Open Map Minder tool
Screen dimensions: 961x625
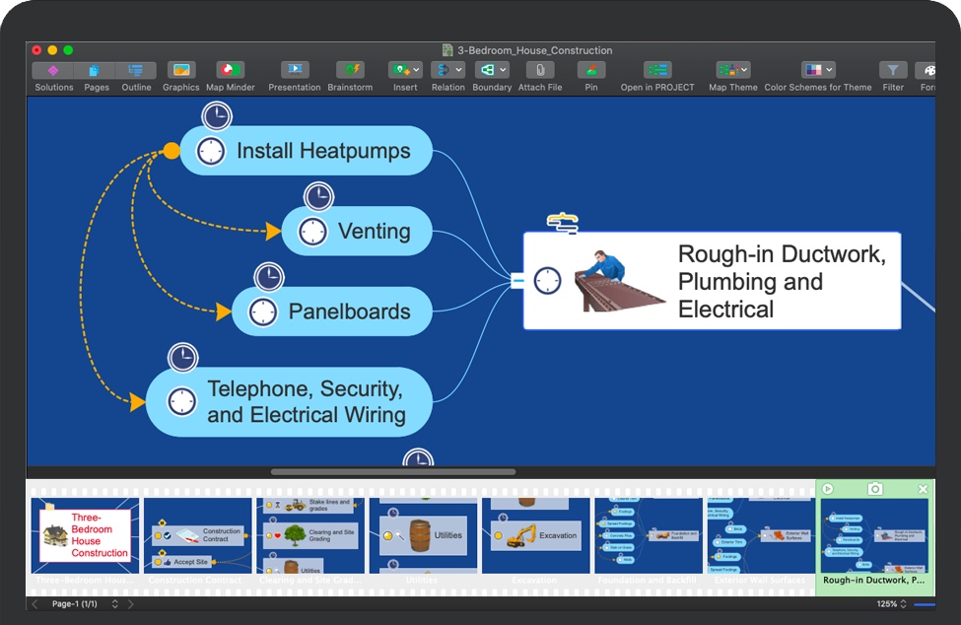(230, 71)
